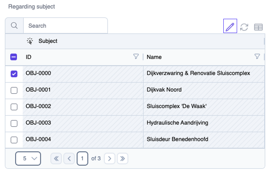Screen dimensions: 271x171
Task: Open the Name column filter
Action: [x=257, y=56]
